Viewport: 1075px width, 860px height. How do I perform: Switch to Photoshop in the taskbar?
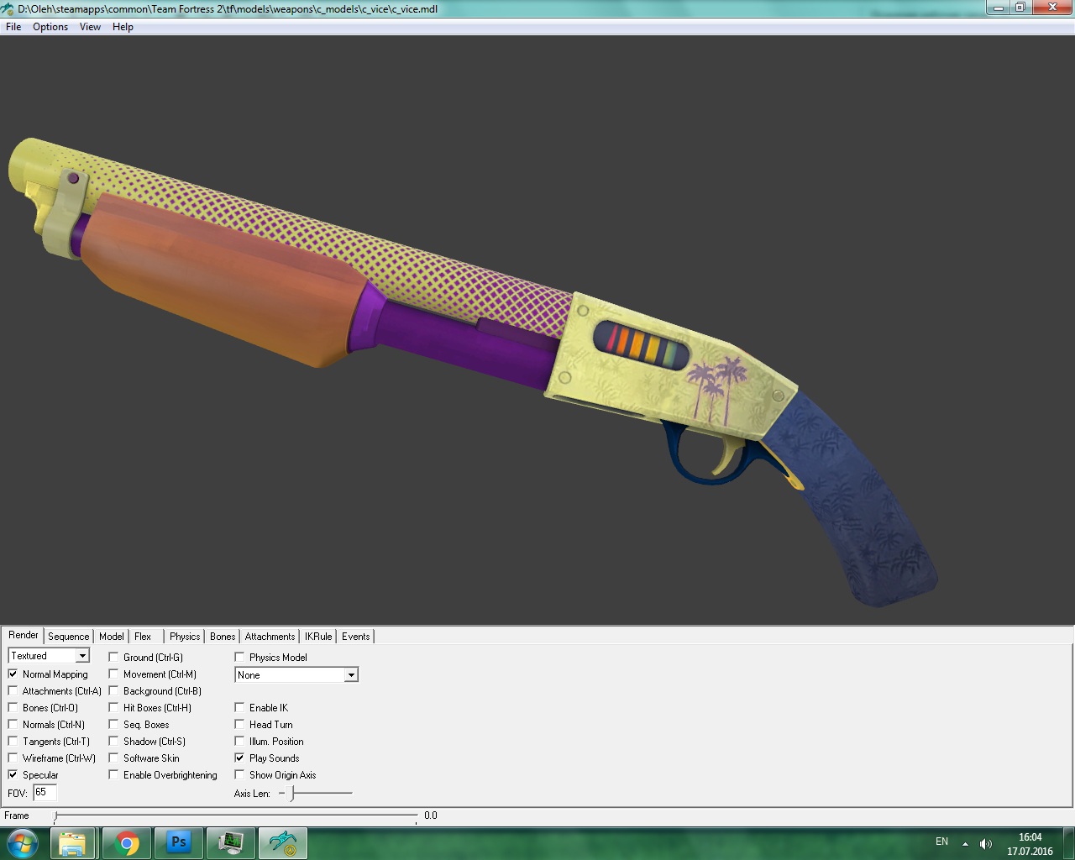179,843
